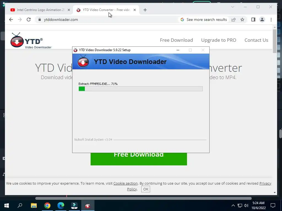Open Windows notification center
Screen dimensions: 282x211
pyautogui.click(x=273, y=206)
